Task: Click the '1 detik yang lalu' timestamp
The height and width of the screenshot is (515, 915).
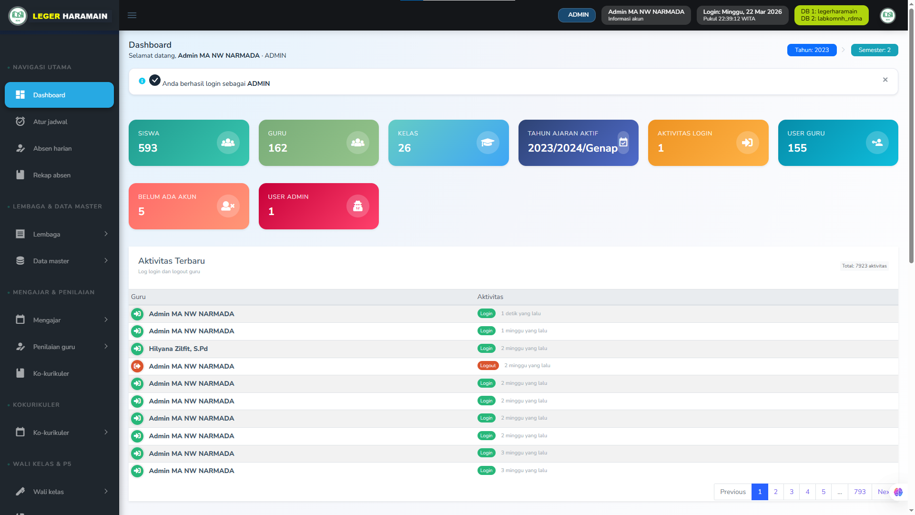Action: 520,313
